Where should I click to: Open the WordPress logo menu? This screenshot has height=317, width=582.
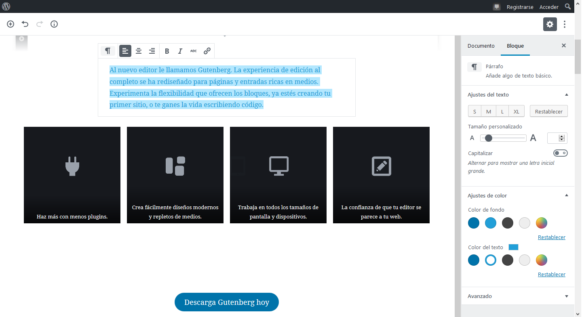click(x=6, y=6)
